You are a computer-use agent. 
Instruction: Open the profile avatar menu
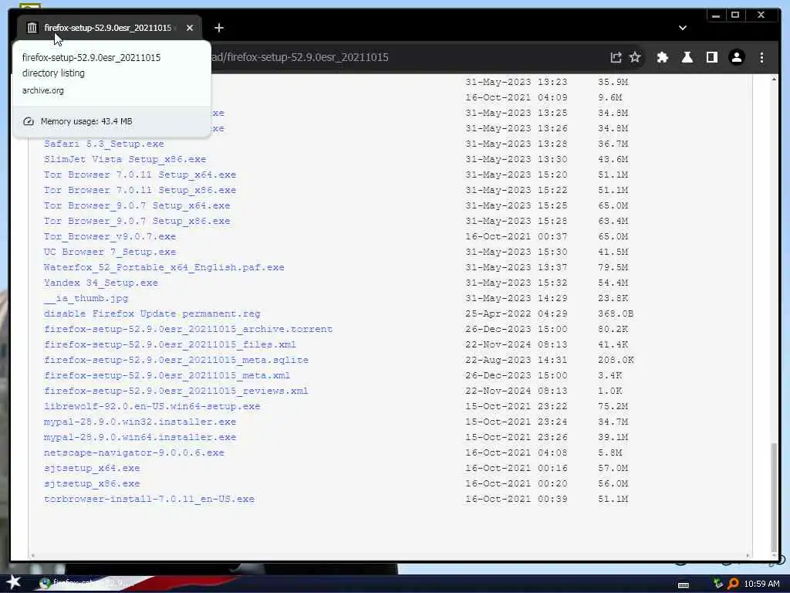[x=737, y=57]
